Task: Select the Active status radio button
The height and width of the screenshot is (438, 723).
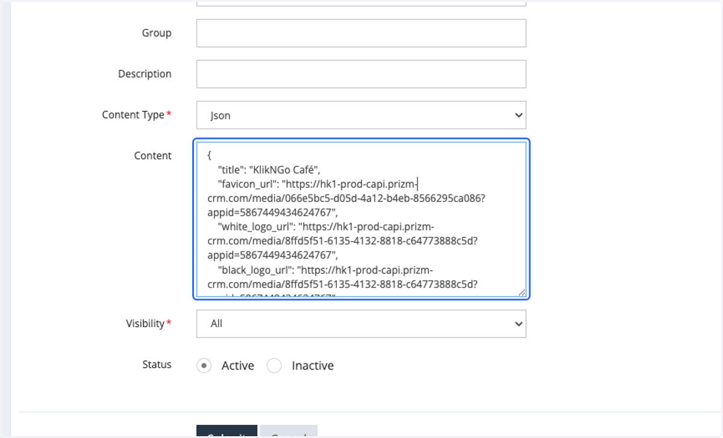Action: [x=204, y=366]
